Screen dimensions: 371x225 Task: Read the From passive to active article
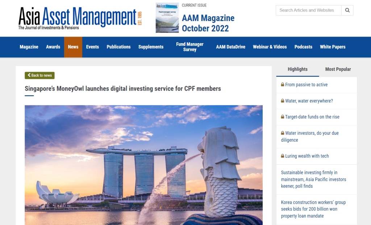pyautogui.click(x=307, y=84)
